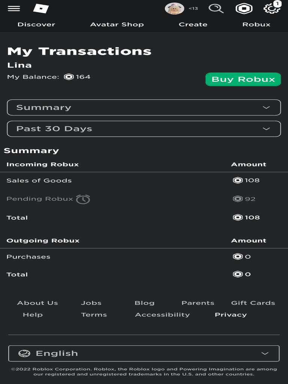Image resolution: width=288 pixels, height=384 pixels.
Task: Click the Roblox logo home icon
Action: click(41, 8)
